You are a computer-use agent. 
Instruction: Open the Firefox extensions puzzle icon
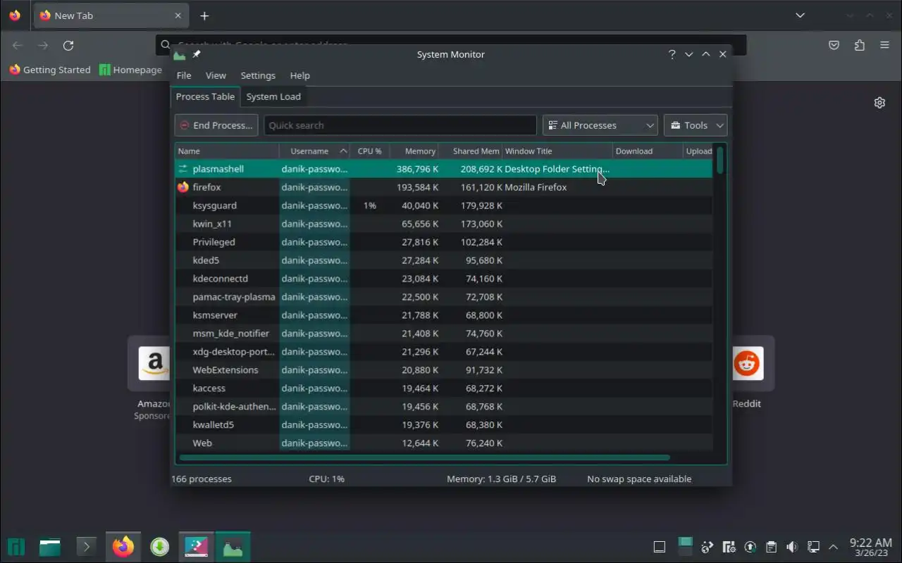(859, 45)
